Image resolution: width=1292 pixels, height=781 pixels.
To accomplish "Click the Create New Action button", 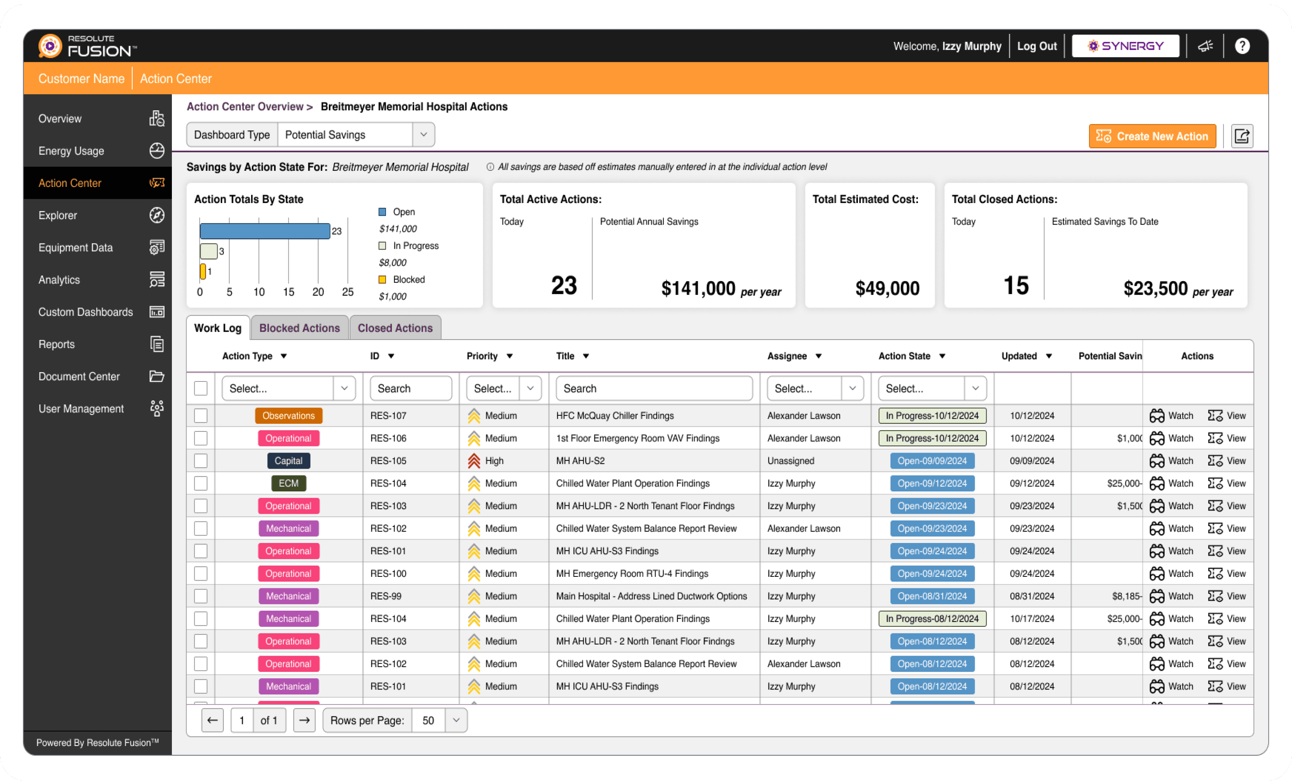I will pos(1152,137).
